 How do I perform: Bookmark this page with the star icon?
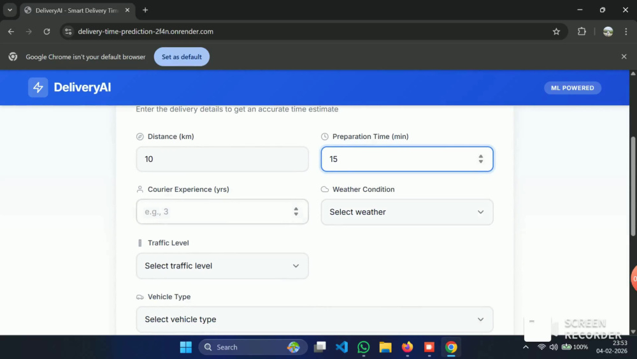click(556, 31)
